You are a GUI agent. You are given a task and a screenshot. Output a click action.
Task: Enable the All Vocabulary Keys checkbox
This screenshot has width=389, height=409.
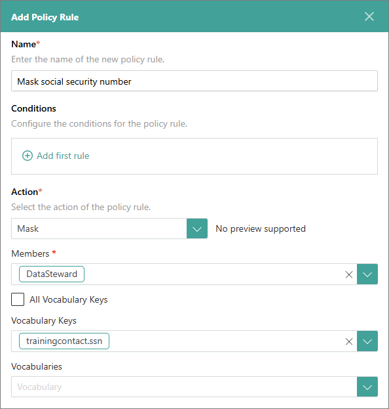18,299
